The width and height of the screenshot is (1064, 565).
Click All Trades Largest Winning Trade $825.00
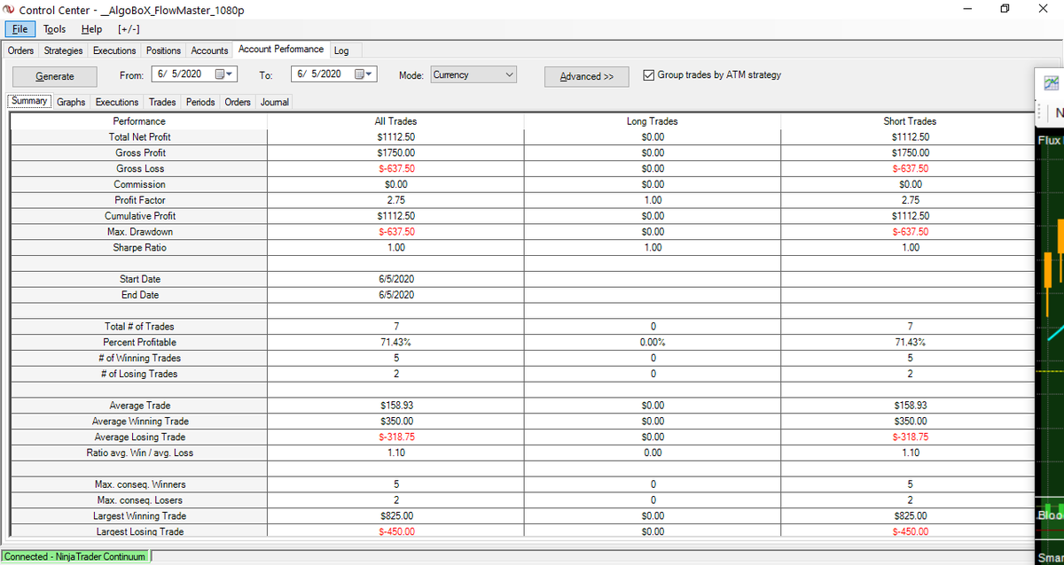[395, 515]
